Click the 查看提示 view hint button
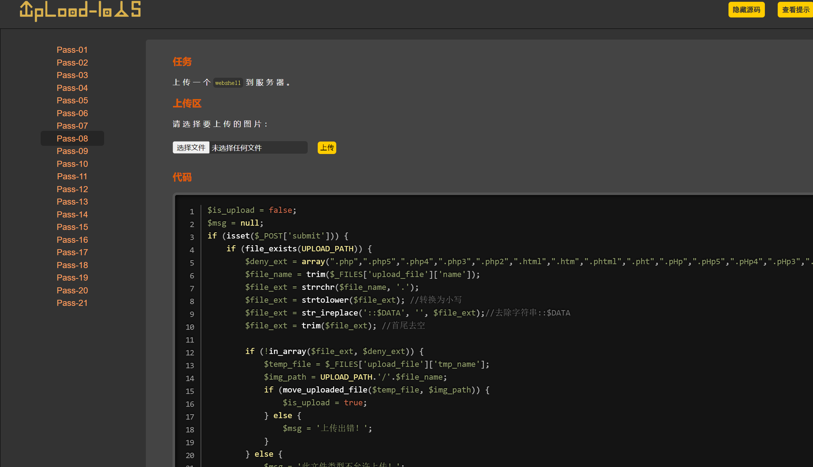This screenshot has width=813, height=467. pos(796,10)
